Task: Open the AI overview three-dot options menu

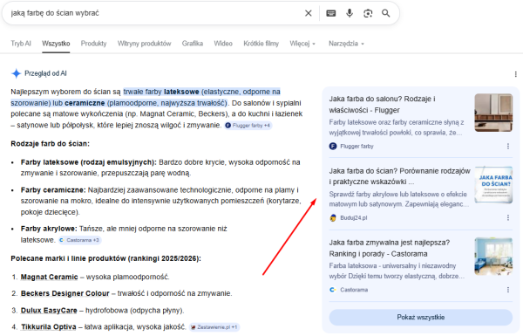Action: pos(516,74)
